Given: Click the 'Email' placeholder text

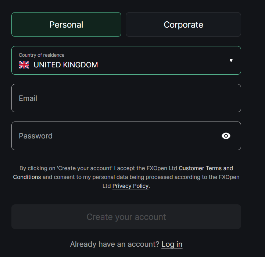Looking at the screenshot, I should tap(28, 98).
